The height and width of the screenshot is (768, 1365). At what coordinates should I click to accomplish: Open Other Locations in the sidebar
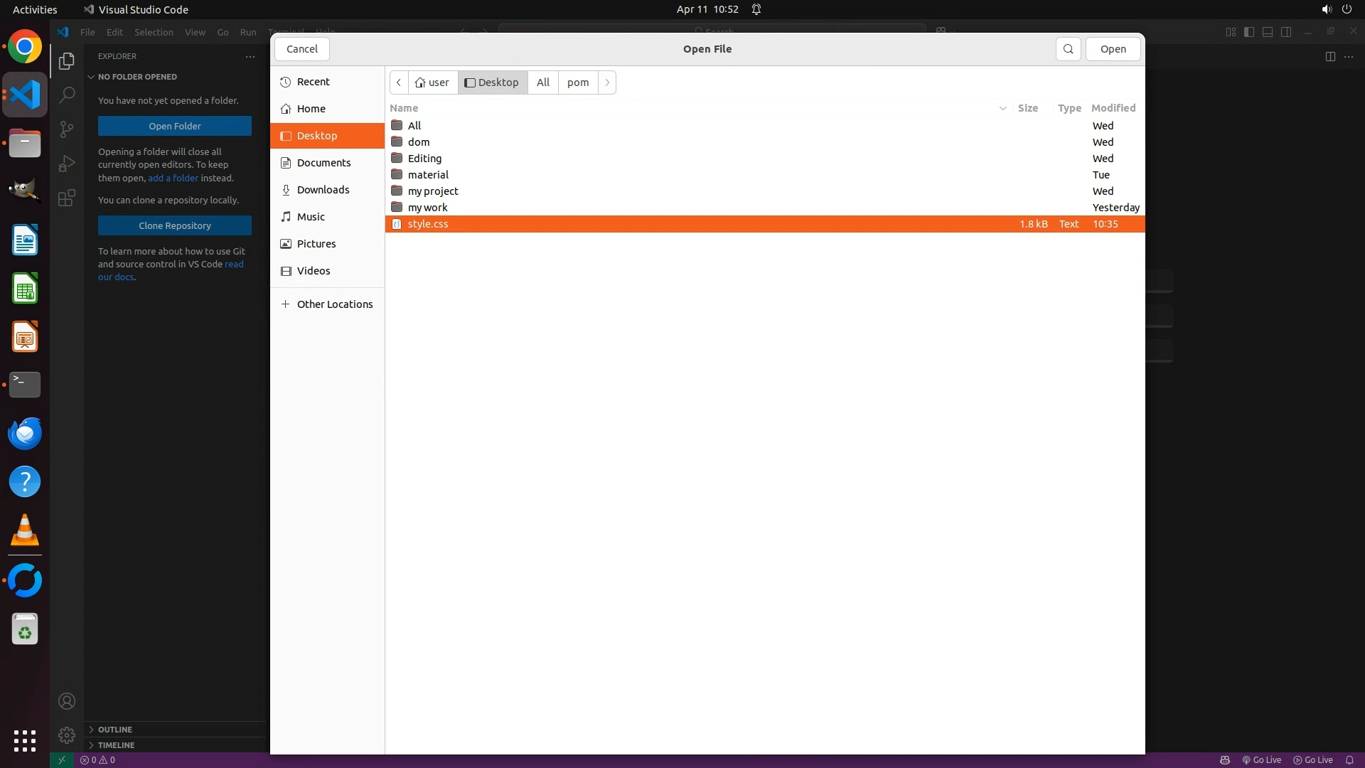334,304
